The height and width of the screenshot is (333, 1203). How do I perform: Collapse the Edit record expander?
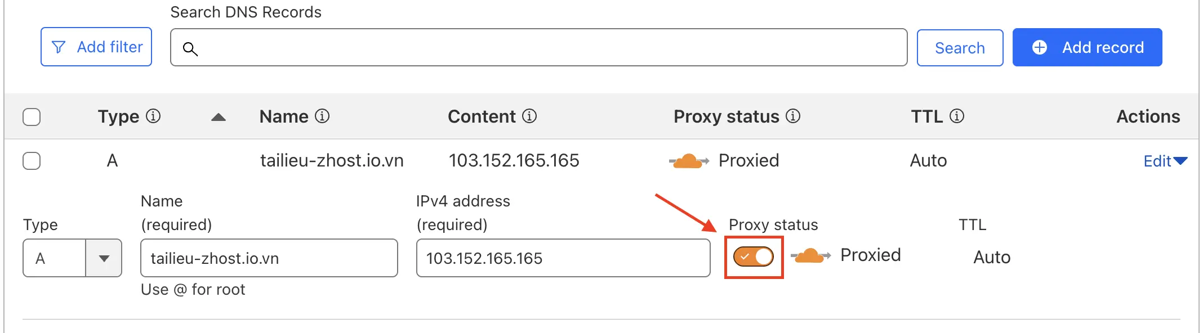click(x=1165, y=161)
